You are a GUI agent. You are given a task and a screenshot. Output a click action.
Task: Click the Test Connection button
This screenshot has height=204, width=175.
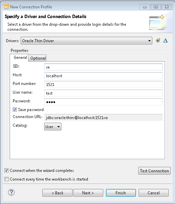[154, 171]
